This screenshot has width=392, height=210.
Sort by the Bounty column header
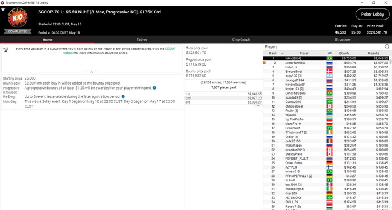(344, 53)
